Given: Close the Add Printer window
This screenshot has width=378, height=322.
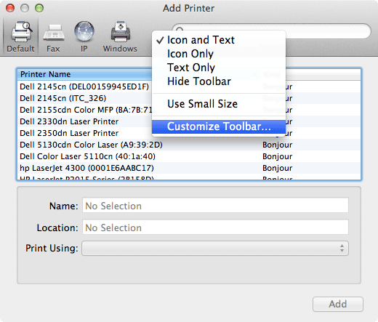Looking at the screenshot, I should click(10, 8).
